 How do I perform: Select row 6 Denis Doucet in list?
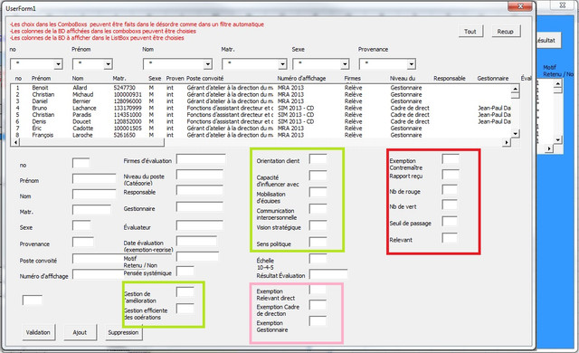point(261,121)
